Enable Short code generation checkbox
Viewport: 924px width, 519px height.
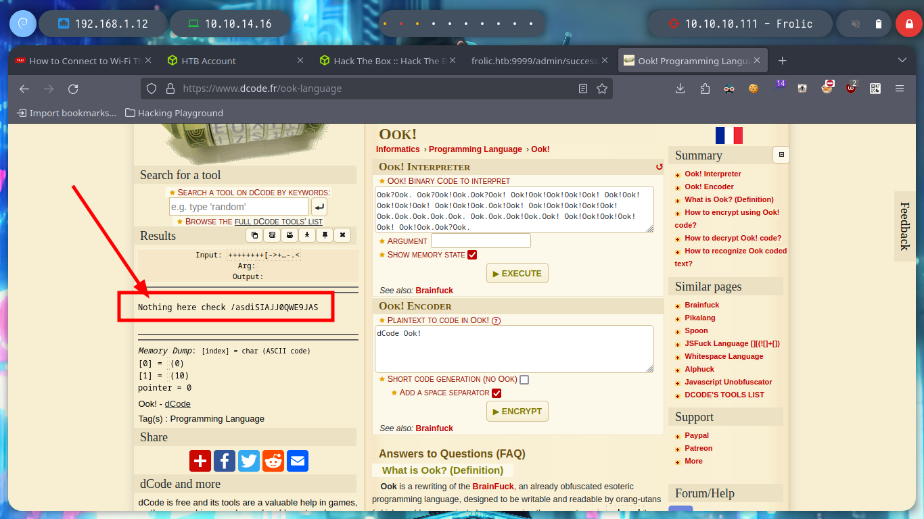(524, 380)
